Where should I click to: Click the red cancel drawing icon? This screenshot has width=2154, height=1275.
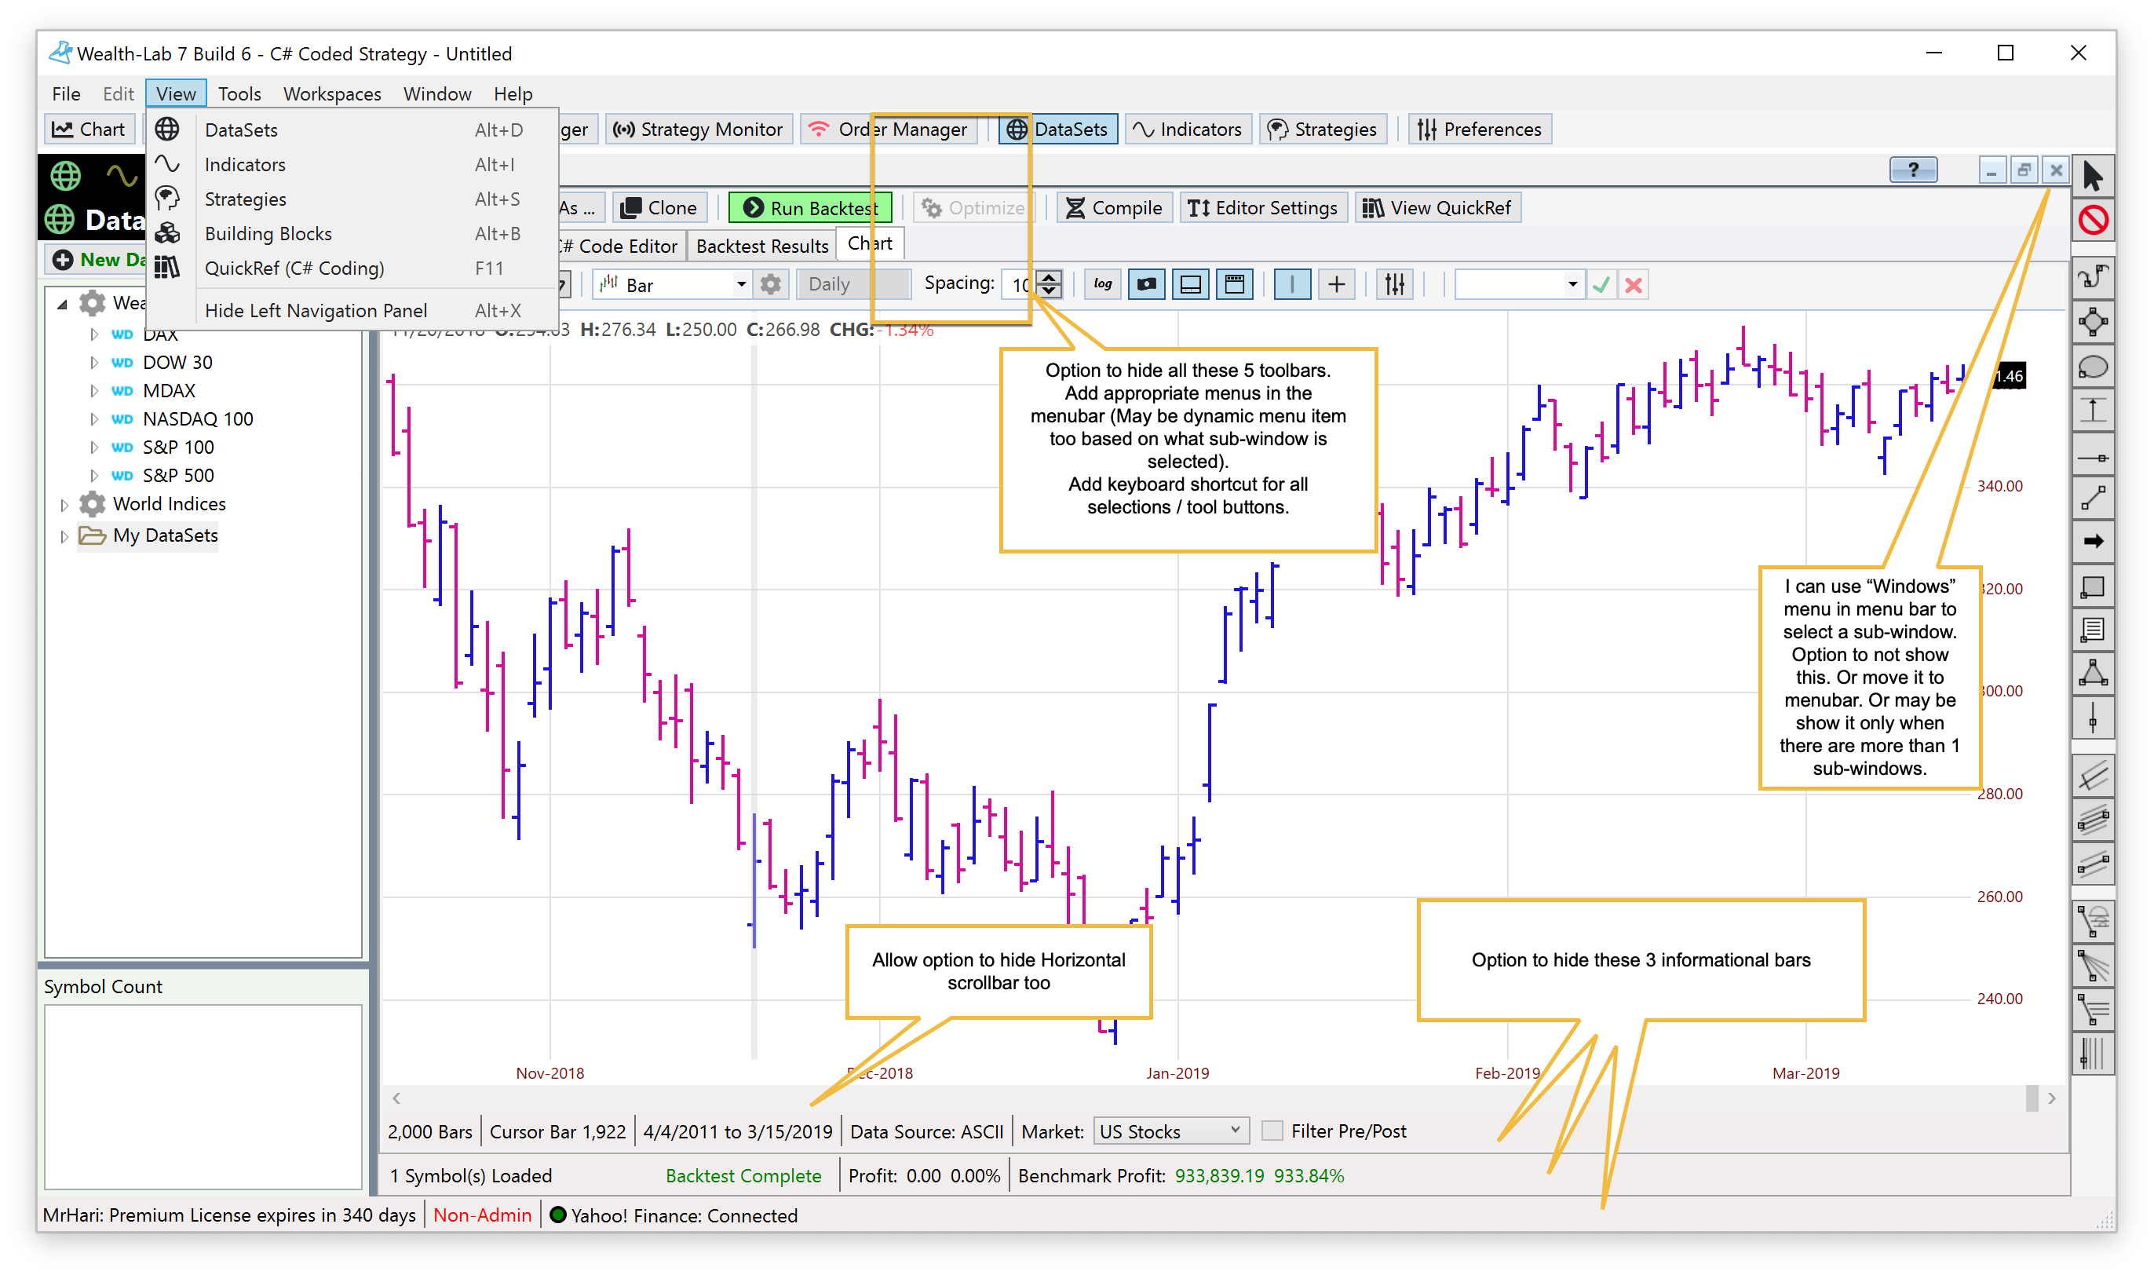click(2092, 221)
